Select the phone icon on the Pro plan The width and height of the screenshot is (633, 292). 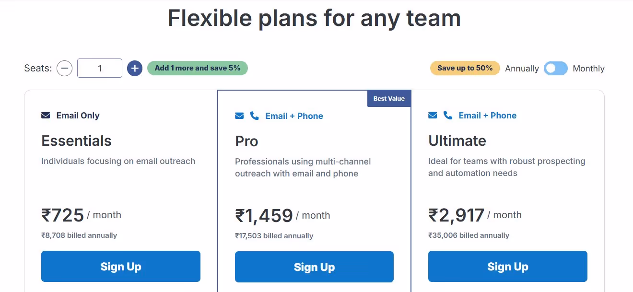tap(254, 115)
